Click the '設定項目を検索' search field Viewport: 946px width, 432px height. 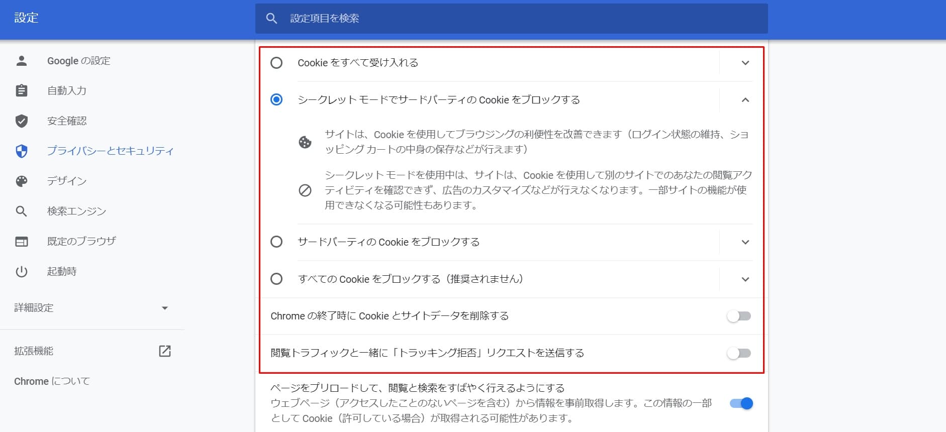pos(511,19)
